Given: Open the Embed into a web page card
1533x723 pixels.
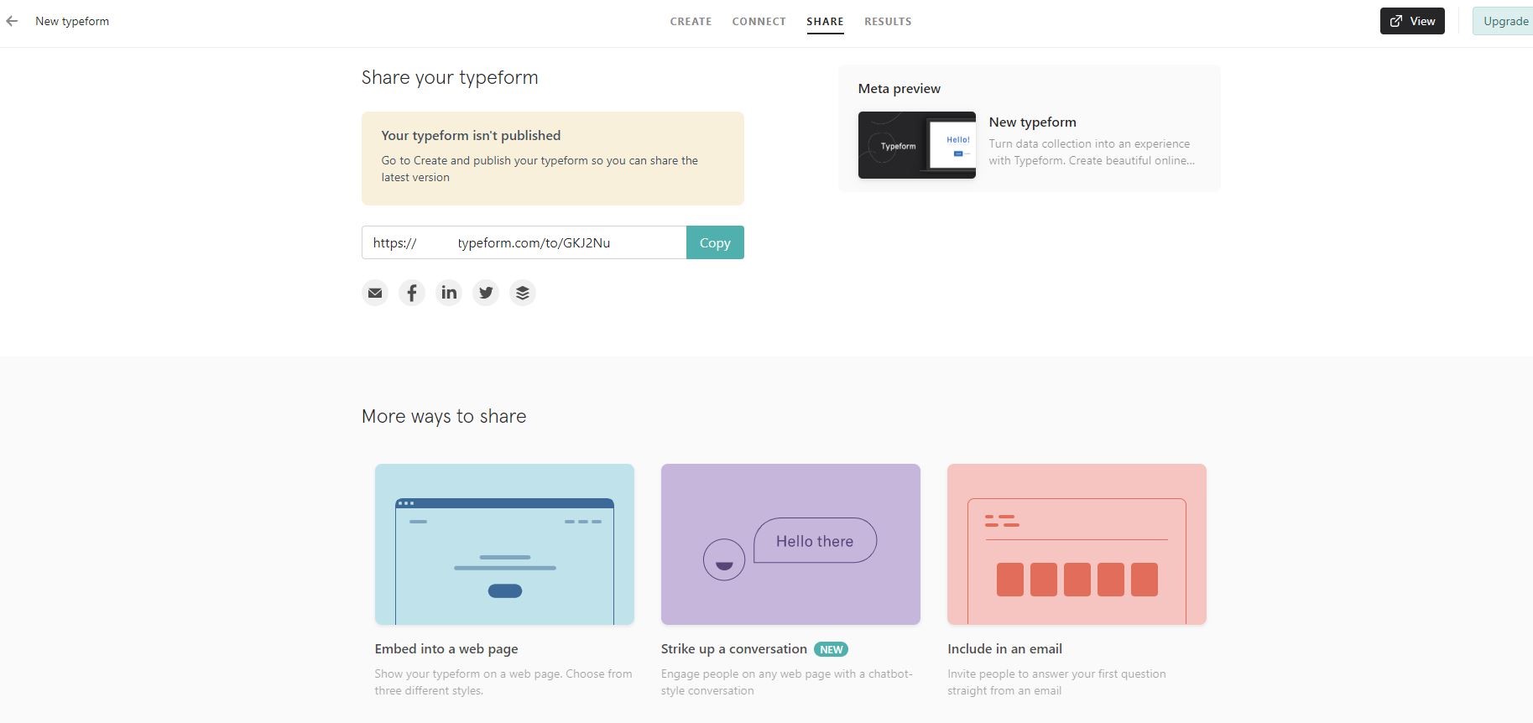Looking at the screenshot, I should (x=504, y=544).
